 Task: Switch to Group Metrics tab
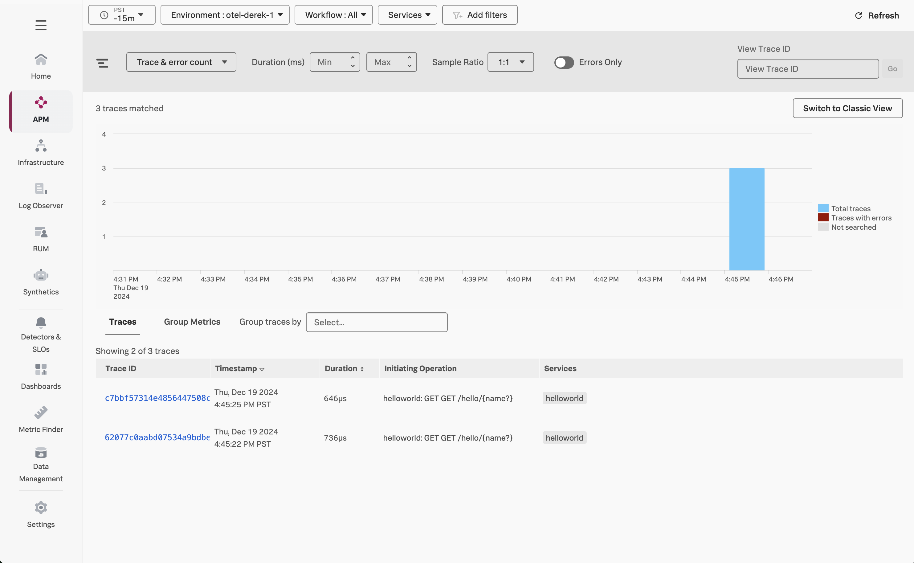tap(192, 322)
